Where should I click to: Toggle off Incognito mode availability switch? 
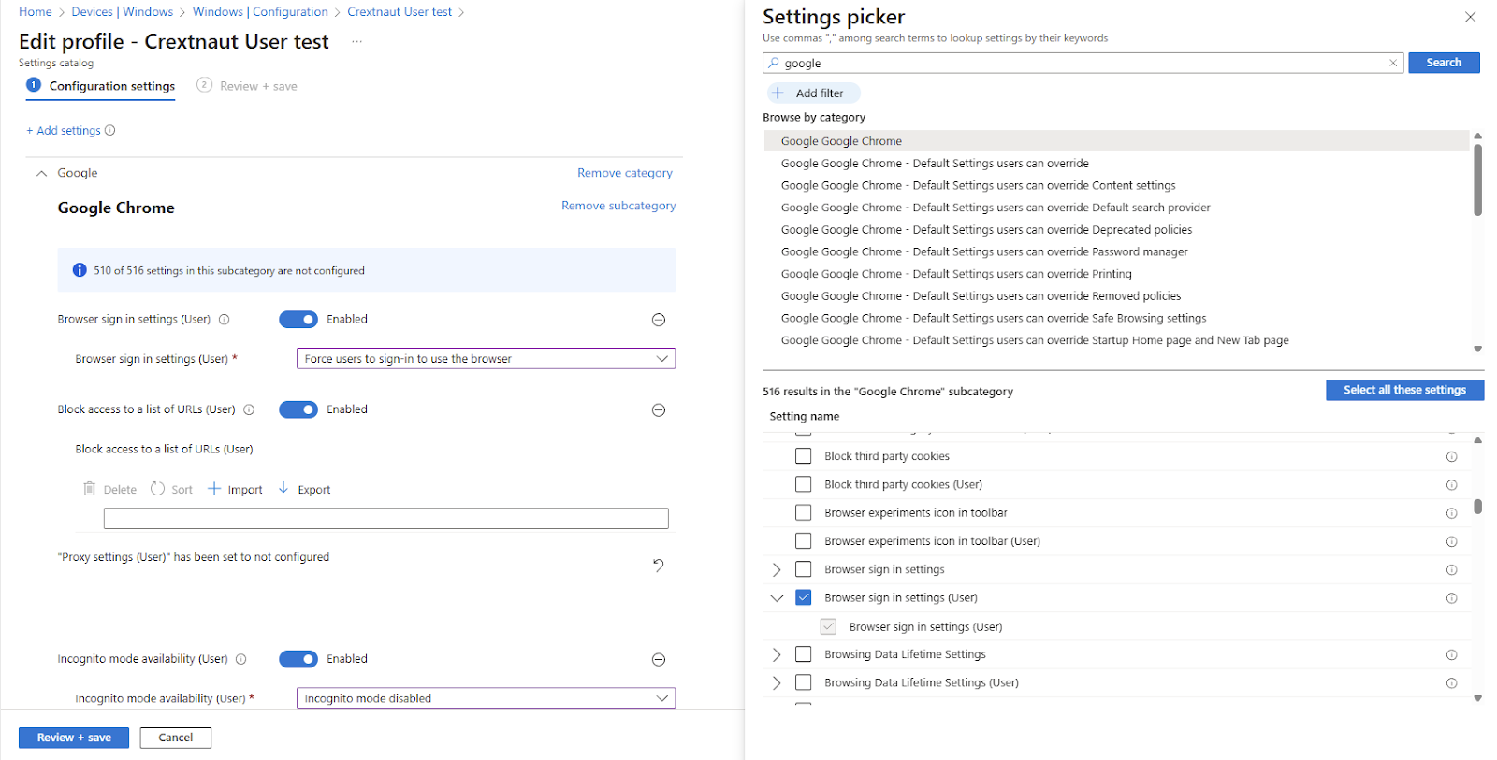298,659
